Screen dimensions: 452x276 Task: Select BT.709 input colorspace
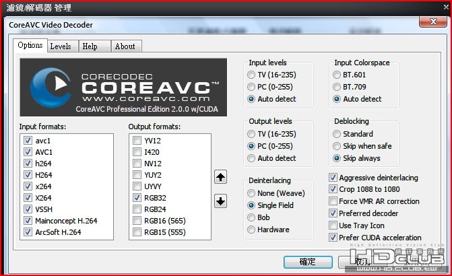point(337,87)
